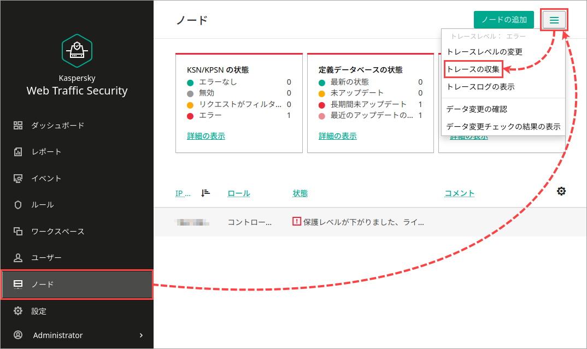Open the Settings (設定) gear in sidebar
This screenshot has width=587, height=349.
(x=18, y=311)
